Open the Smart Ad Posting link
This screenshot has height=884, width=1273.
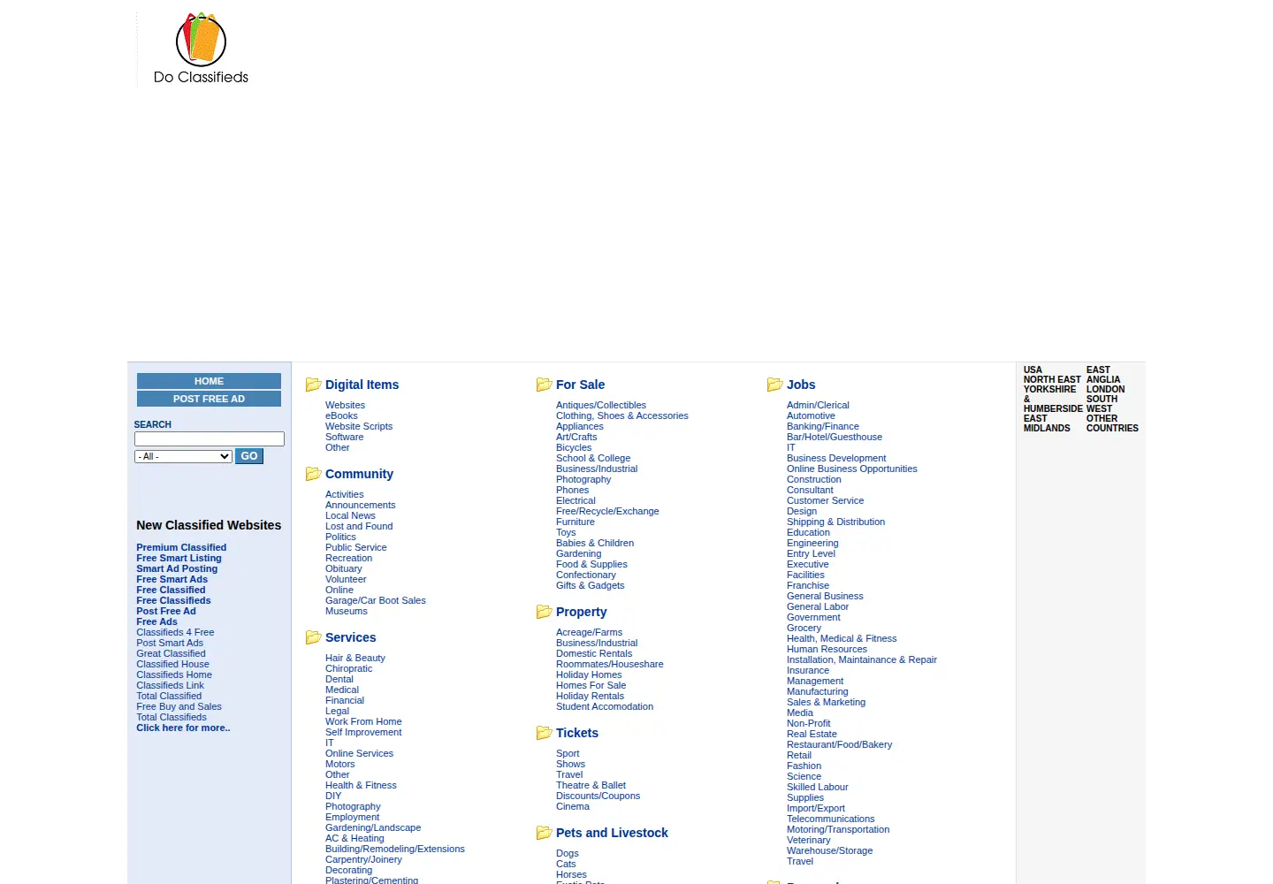[x=177, y=568]
